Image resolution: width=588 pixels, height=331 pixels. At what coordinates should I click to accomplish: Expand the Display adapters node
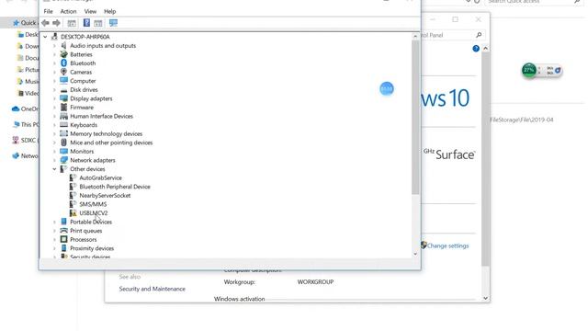[54, 98]
